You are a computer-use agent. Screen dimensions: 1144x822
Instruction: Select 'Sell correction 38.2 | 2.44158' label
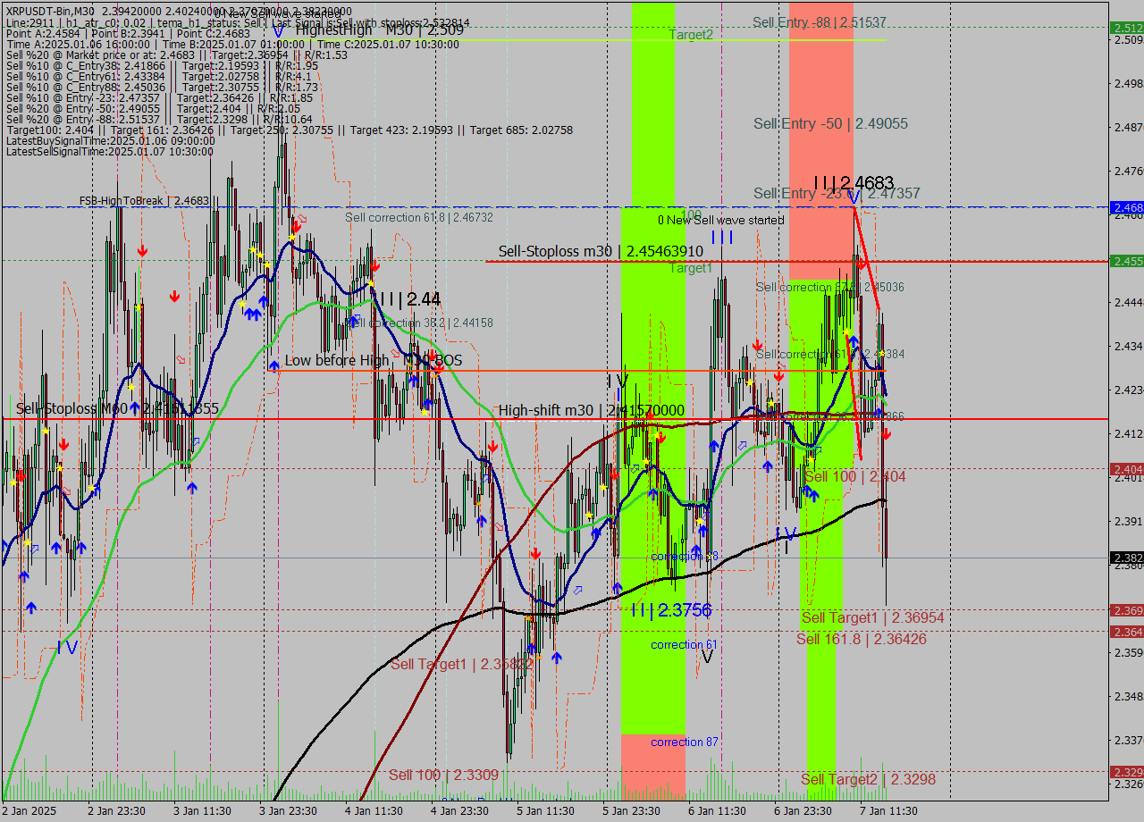(x=420, y=323)
